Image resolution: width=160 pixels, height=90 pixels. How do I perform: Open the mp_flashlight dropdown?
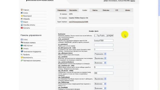[100, 88]
